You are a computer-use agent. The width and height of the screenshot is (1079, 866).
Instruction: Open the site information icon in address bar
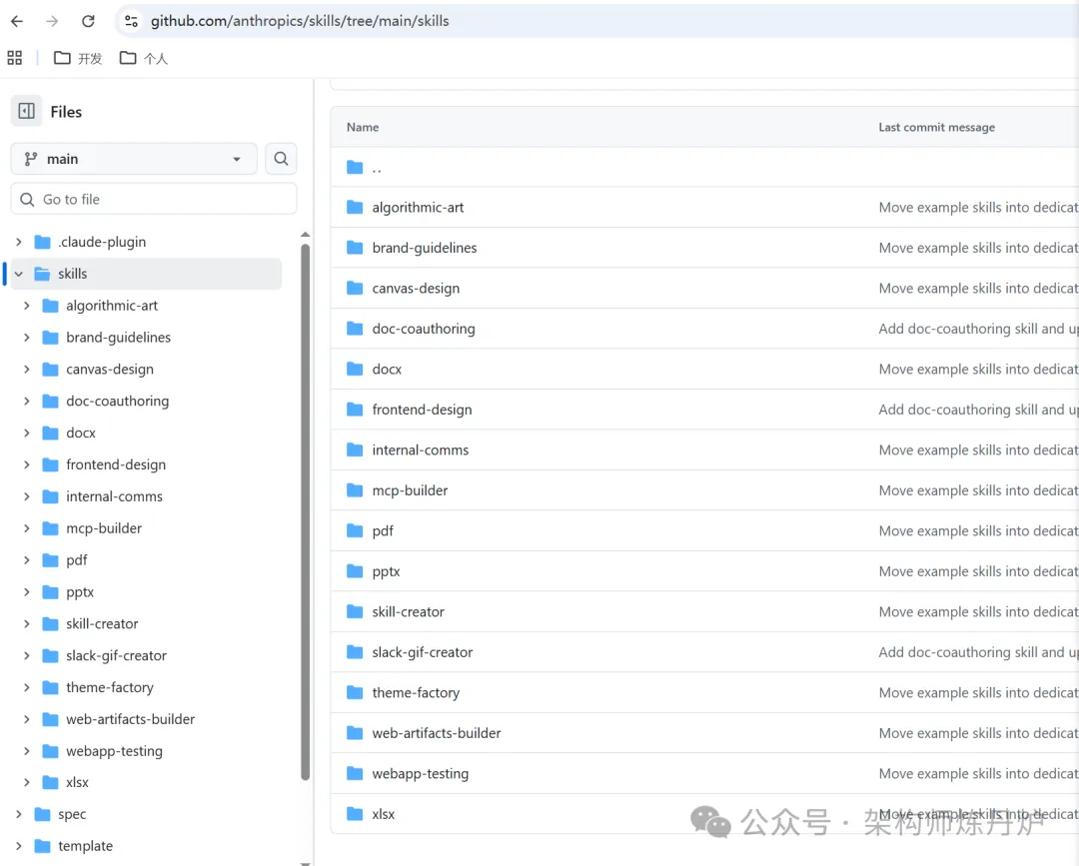(131, 21)
